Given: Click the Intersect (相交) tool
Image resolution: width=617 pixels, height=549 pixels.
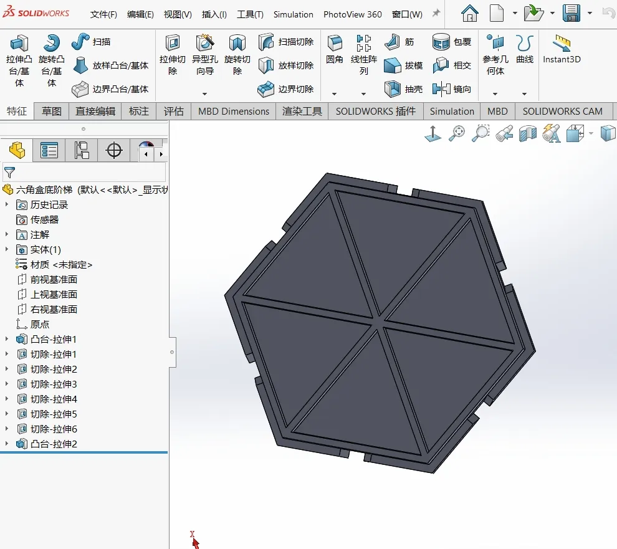Looking at the screenshot, I should pos(452,65).
